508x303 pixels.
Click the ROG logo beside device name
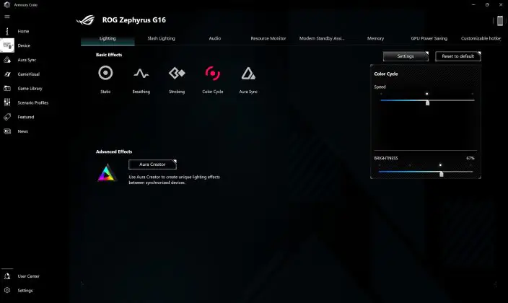coord(86,20)
